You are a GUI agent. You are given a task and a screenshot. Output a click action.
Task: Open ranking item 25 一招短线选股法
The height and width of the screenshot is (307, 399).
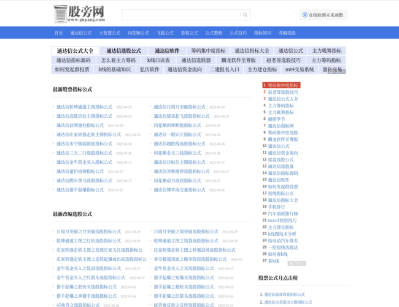pos(283,247)
